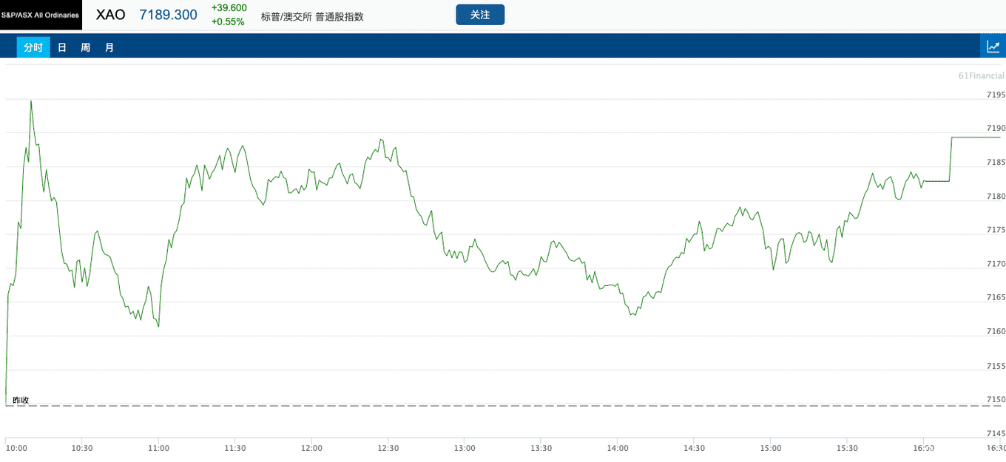Click the 15:30 time axis label

[x=847, y=448]
